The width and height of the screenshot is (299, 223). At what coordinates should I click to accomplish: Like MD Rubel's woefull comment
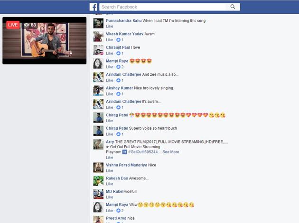pyautogui.click(x=110, y=197)
